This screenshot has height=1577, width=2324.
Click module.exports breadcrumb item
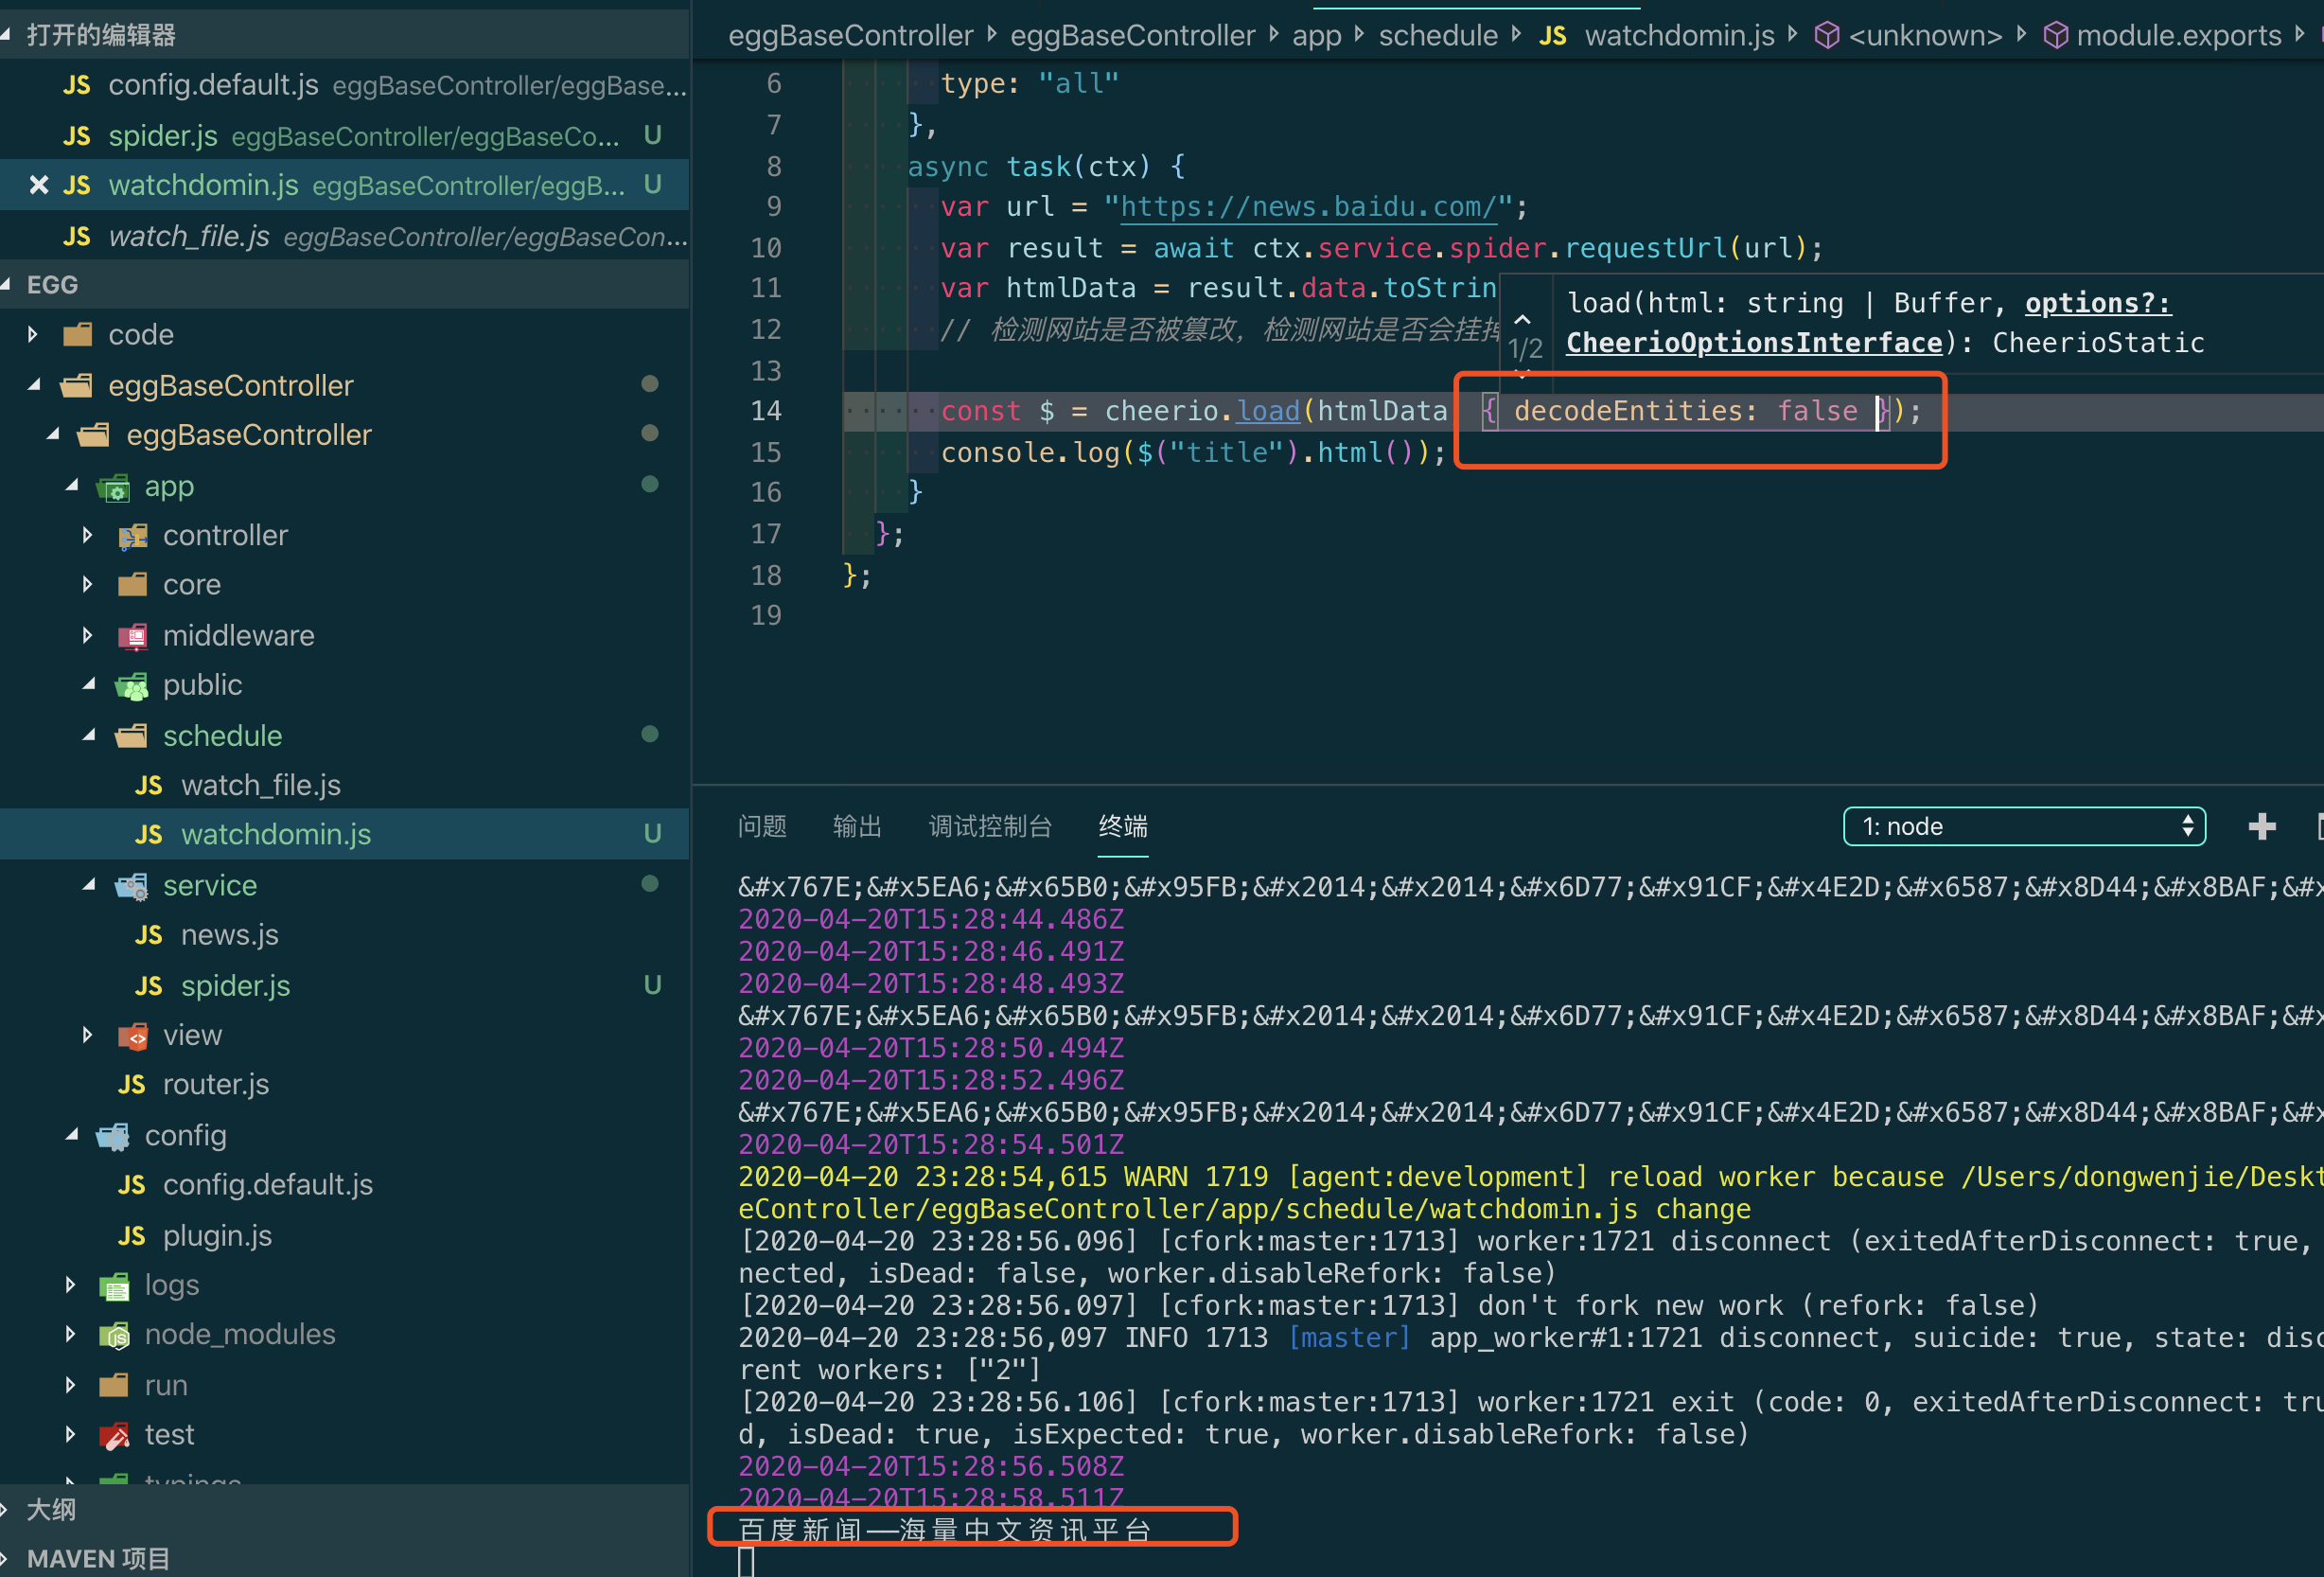tap(2179, 36)
